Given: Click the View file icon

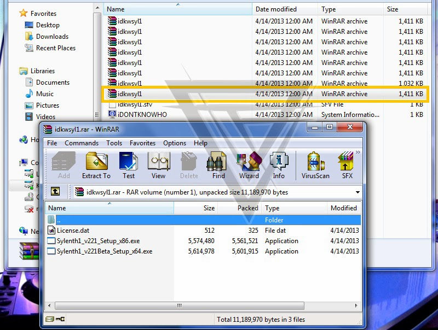Looking at the screenshot, I should tap(158, 166).
